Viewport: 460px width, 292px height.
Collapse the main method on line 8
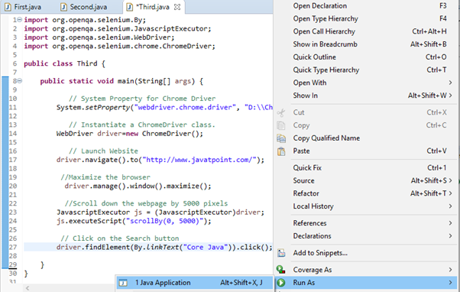pos(19,81)
